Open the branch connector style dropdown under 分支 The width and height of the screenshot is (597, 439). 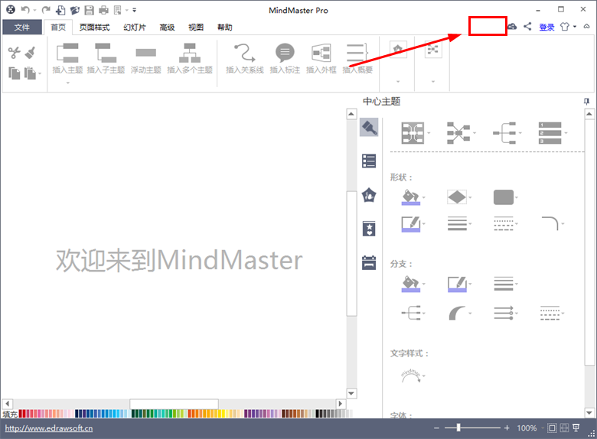coord(413,313)
